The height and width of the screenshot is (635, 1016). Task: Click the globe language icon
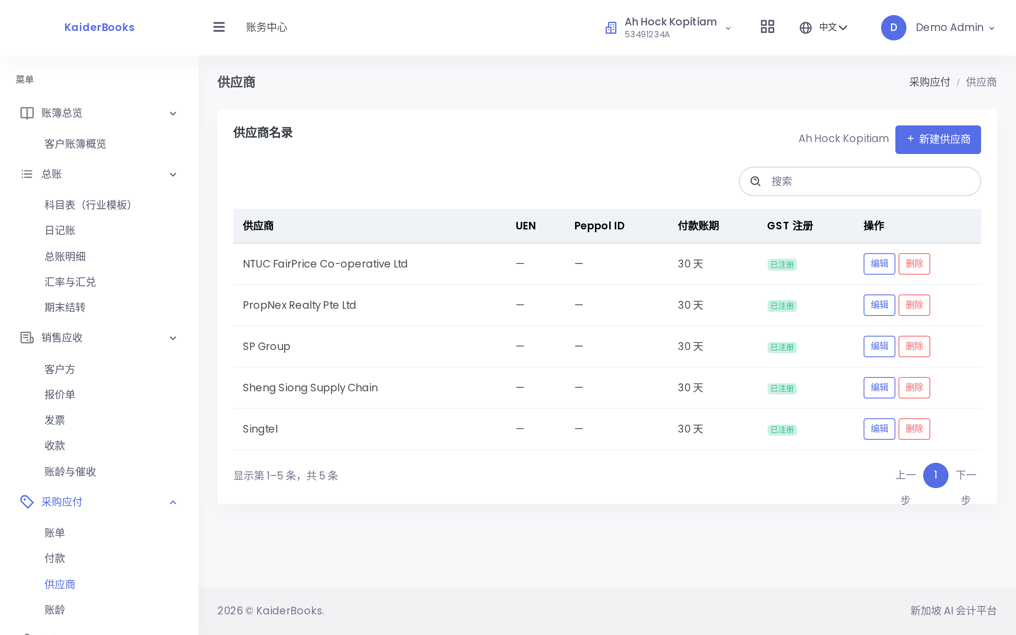click(805, 28)
